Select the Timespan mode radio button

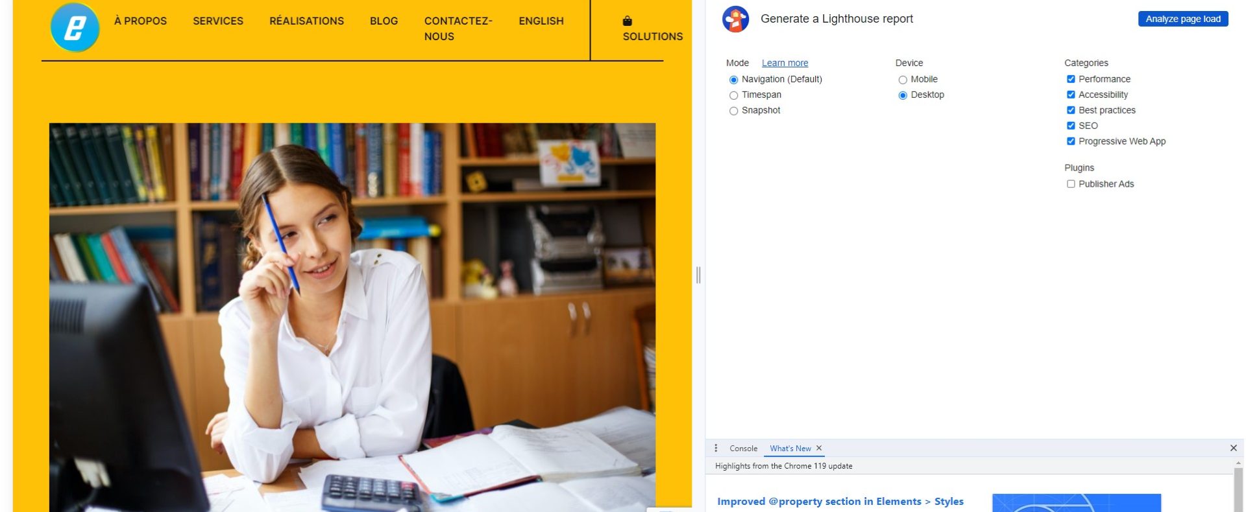pyautogui.click(x=734, y=95)
